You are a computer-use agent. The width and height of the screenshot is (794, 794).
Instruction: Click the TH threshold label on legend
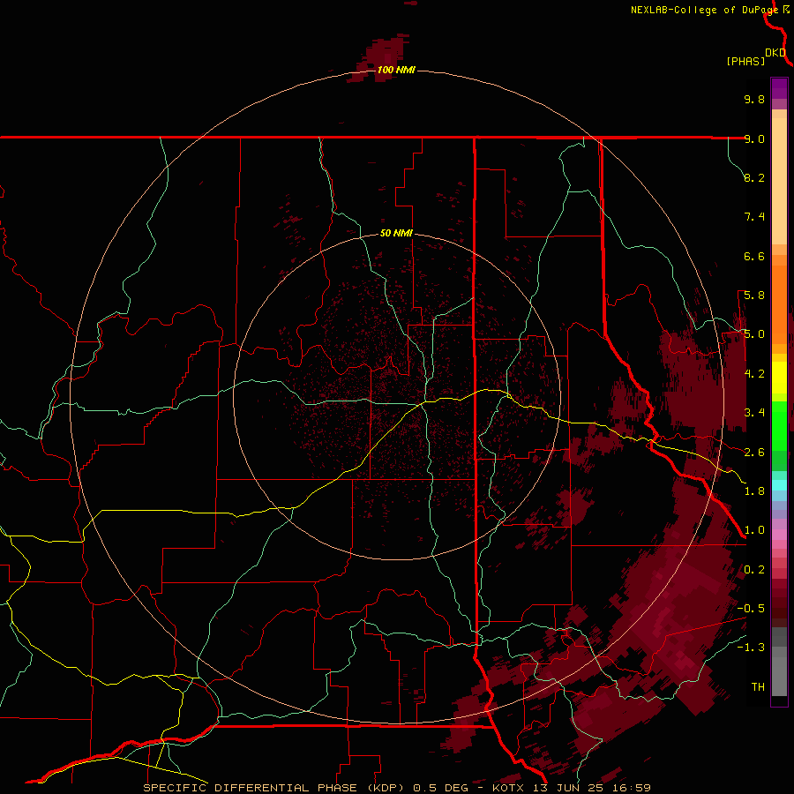point(758,687)
